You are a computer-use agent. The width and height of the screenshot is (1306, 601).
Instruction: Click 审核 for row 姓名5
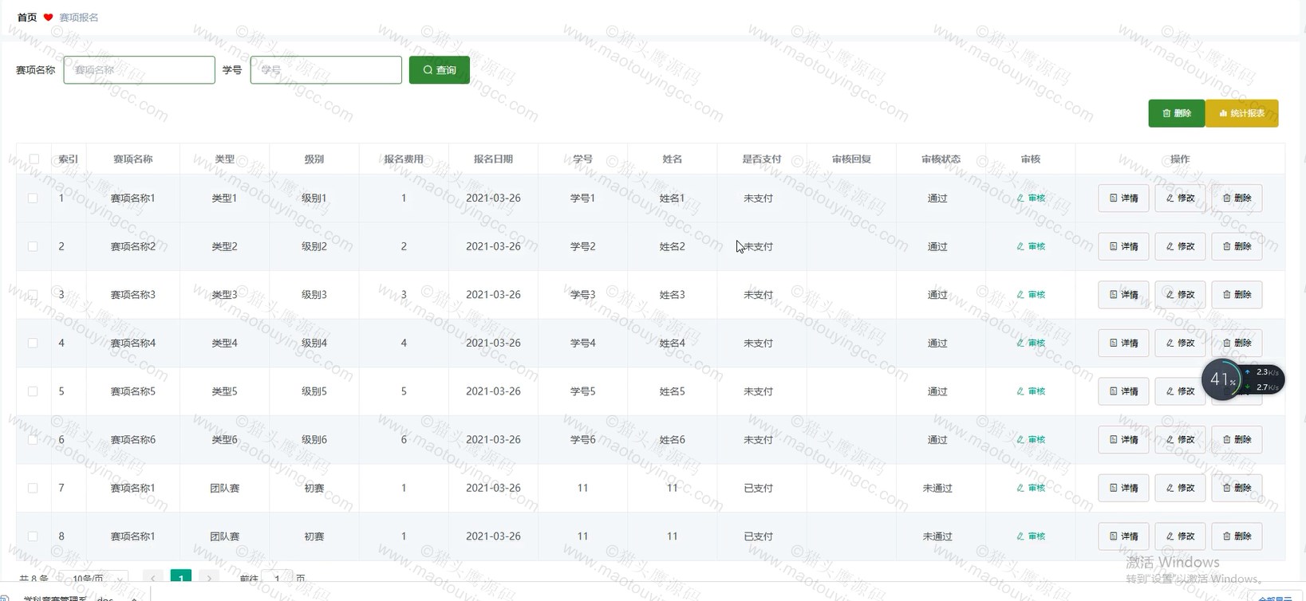(1031, 391)
